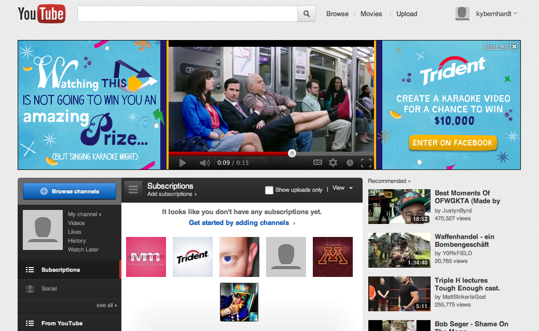Open Likes in sidebar
Image resolution: width=539 pixels, height=331 pixels.
(x=74, y=232)
